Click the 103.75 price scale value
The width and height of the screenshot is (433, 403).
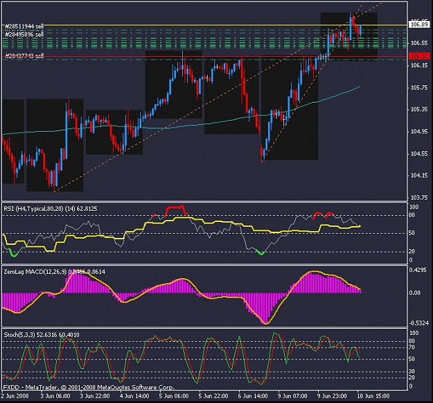(419, 198)
